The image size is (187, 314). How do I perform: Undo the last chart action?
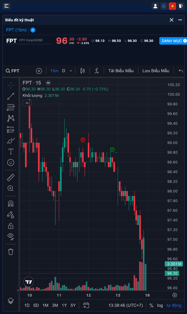pos(181,71)
